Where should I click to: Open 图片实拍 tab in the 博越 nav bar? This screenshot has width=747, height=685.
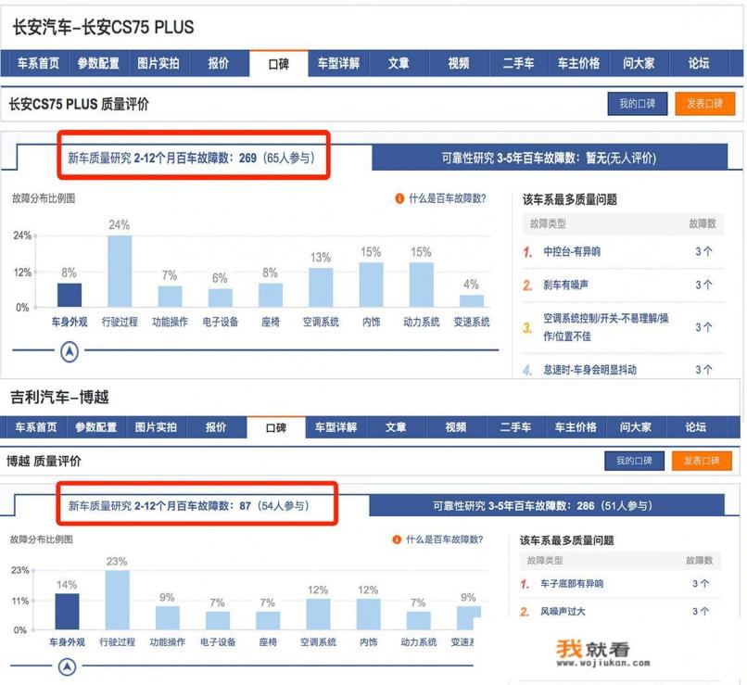(x=156, y=427)
